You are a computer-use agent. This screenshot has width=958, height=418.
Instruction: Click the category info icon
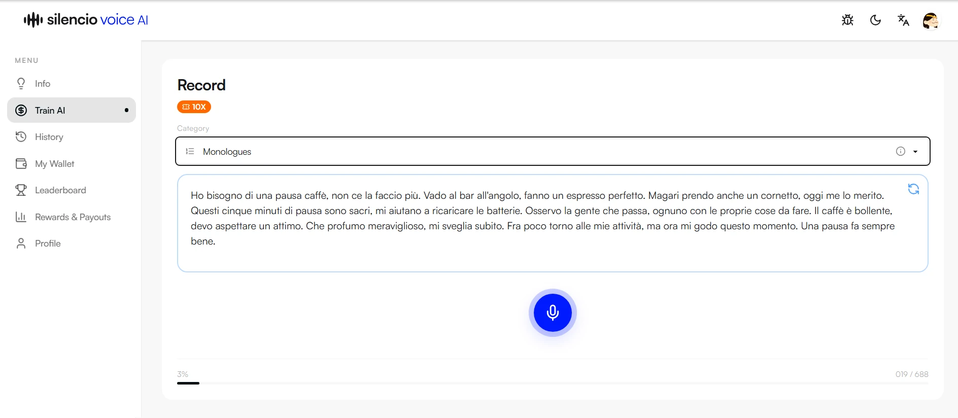point(901,151)
